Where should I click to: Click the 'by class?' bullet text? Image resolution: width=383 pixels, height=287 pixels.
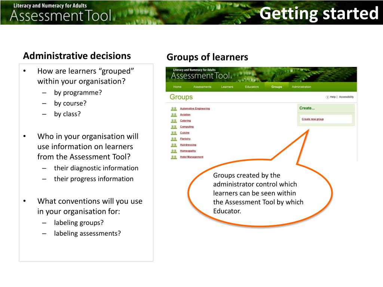pos(67,114)
